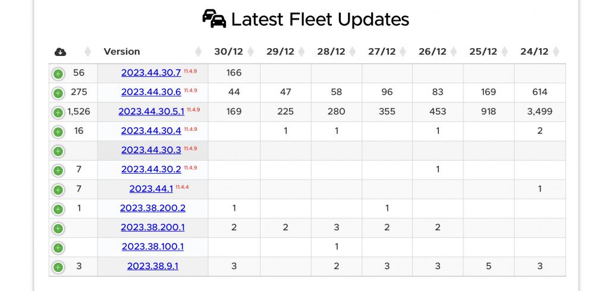609x291 pixels.
Task: Sort table by 24/12 column header
Action: click(x=534, y=52)
